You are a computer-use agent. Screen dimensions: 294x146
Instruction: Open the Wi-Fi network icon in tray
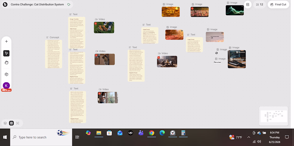pyautogui.click(x=254, y=142)
